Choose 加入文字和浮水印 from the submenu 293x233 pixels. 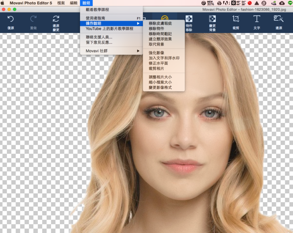pyautogui.click(x=164, y=58)
